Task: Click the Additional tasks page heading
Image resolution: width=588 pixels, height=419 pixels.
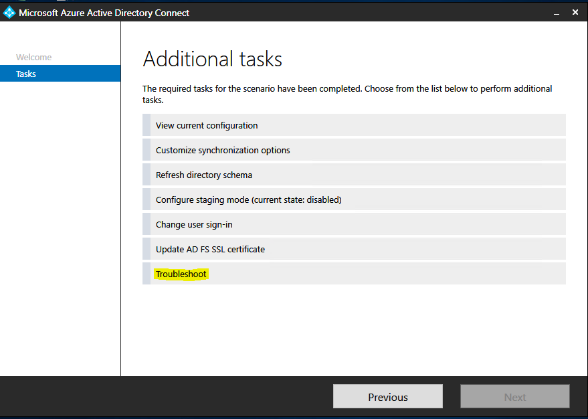Action: tap(213, 59)
